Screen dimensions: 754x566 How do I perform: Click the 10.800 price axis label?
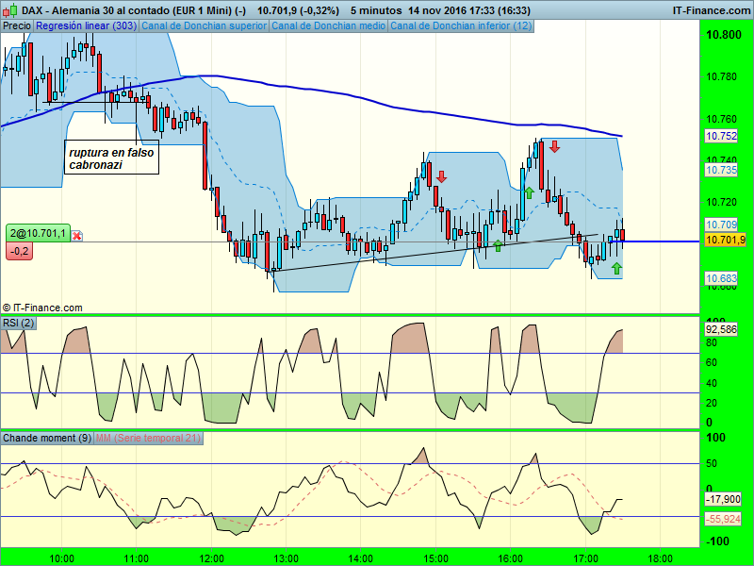click(723, 35)
